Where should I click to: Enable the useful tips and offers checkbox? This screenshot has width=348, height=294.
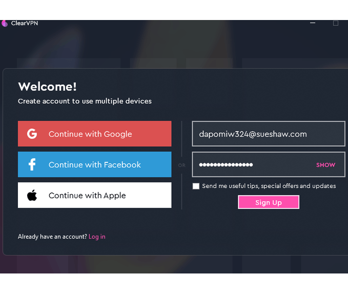coord(196,186)
